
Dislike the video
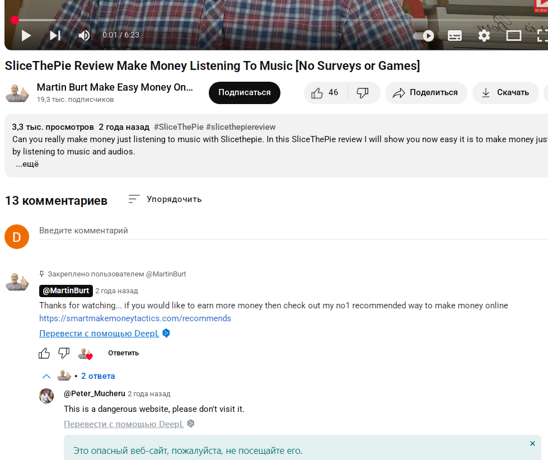click(x=363, y=92)
